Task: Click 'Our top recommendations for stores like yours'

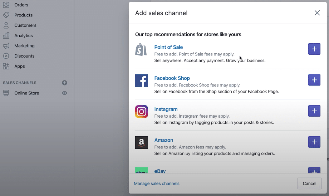Action: point(188,34)
